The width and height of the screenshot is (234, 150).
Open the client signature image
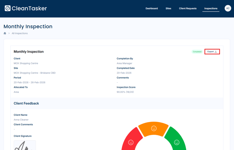tap(25, 145)
